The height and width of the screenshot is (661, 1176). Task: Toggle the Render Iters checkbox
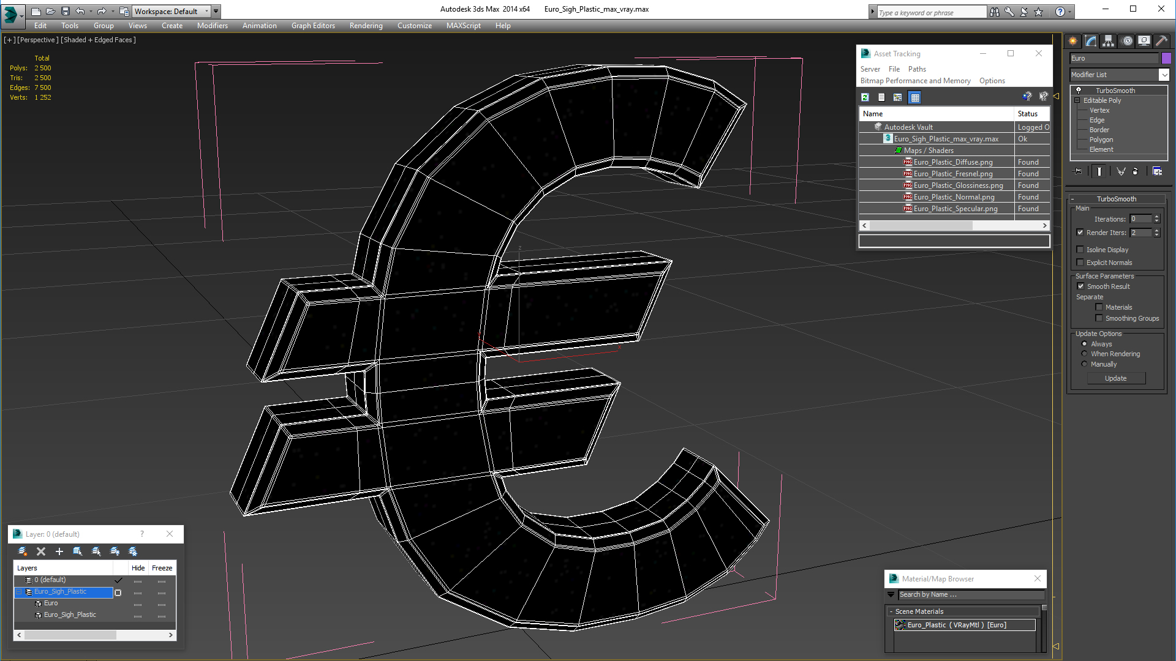(1080, 233)
